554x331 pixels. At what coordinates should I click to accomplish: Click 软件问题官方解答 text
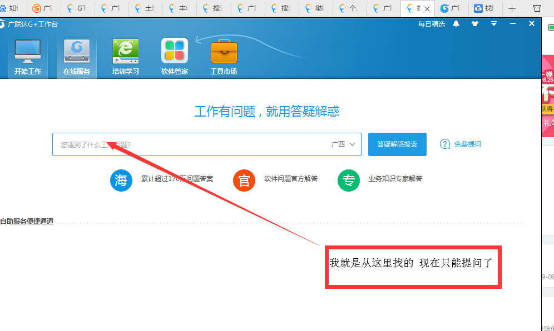point(291,179)
